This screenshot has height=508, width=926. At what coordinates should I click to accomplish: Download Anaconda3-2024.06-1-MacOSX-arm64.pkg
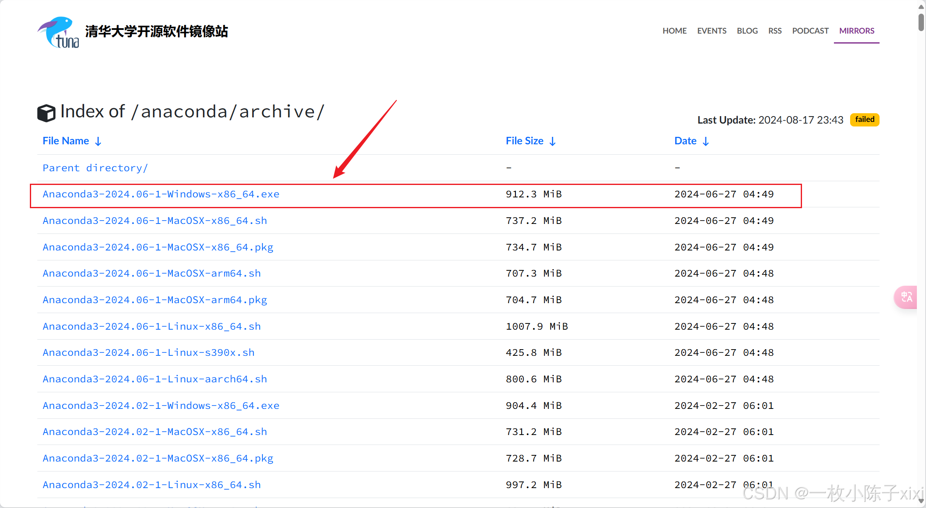click(155, 300)
